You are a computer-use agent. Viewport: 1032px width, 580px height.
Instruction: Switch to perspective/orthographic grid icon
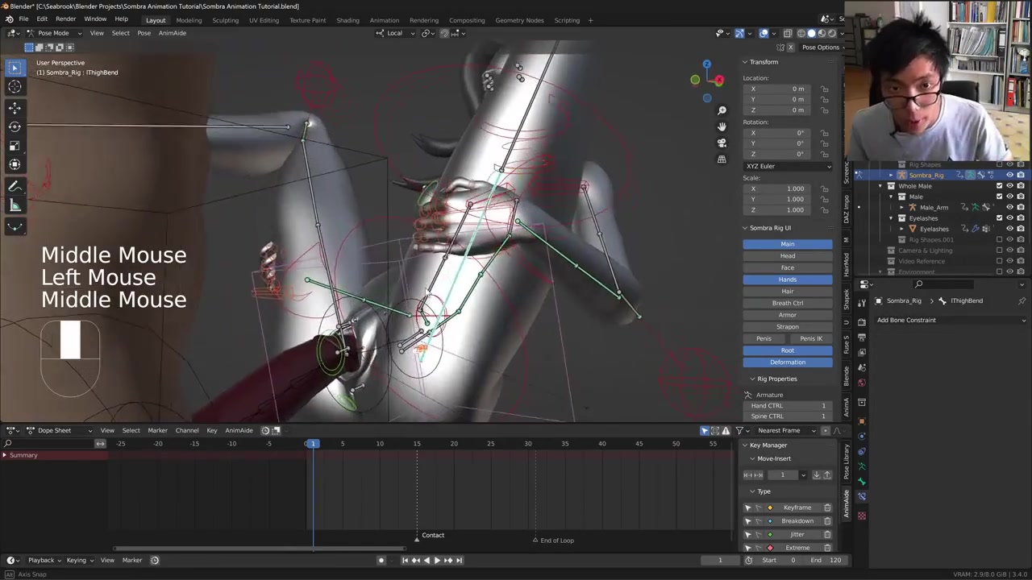722,159
